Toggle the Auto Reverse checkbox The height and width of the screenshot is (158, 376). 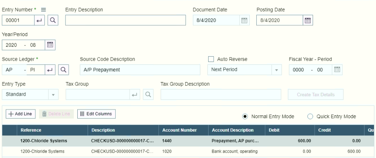(211, 59)
